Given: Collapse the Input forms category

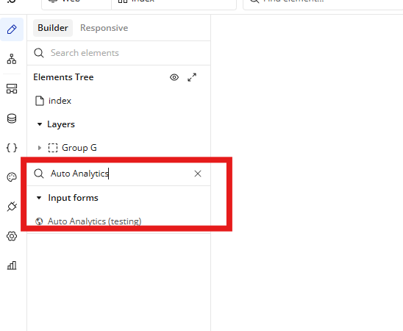Looking at the screenshot, I should pos(39,198).
